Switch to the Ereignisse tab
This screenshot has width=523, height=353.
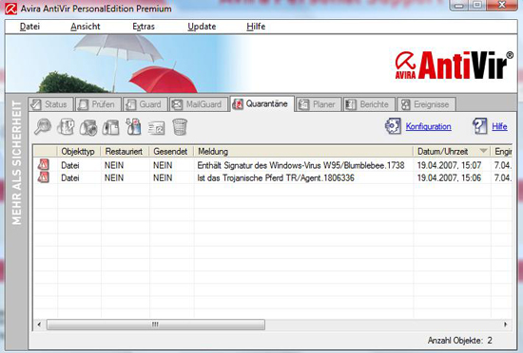pos(426,104)
